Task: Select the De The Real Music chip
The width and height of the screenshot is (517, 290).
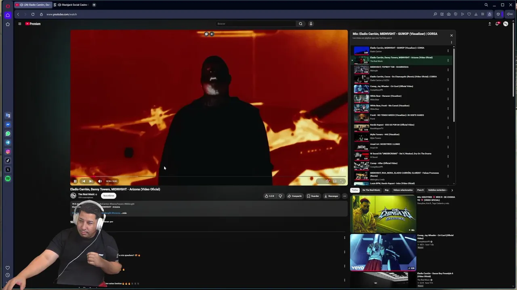Action: coord(371,190)
